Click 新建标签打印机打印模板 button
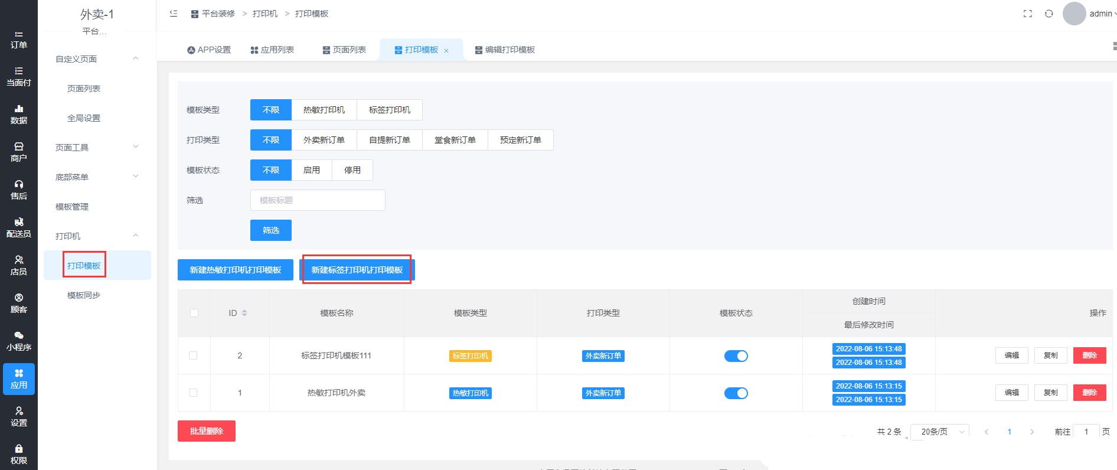 (x=357, y=270)
